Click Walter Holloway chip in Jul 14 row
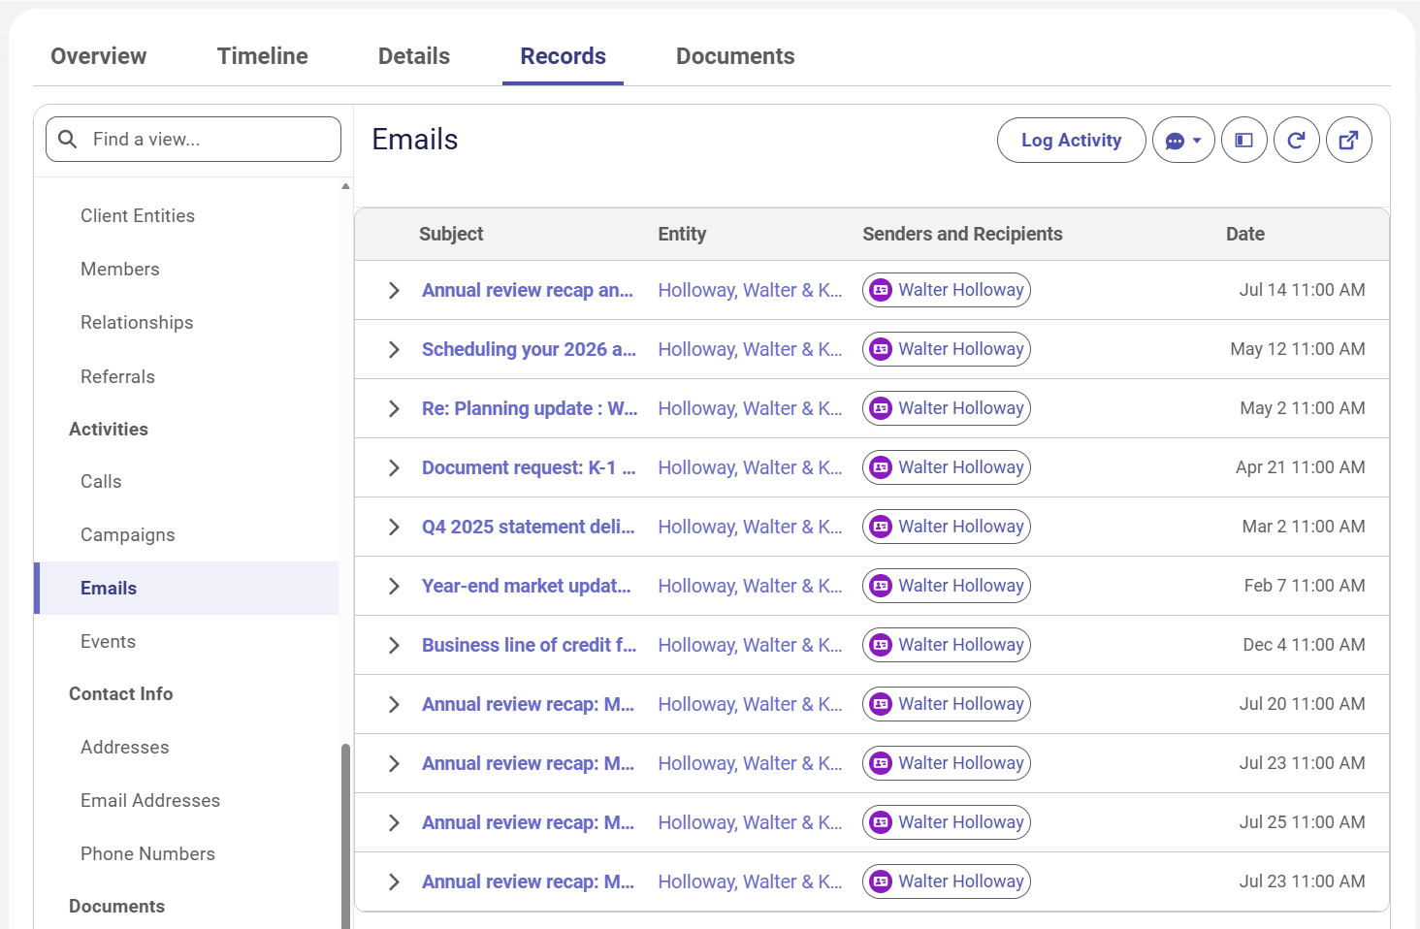 [947, 290]
